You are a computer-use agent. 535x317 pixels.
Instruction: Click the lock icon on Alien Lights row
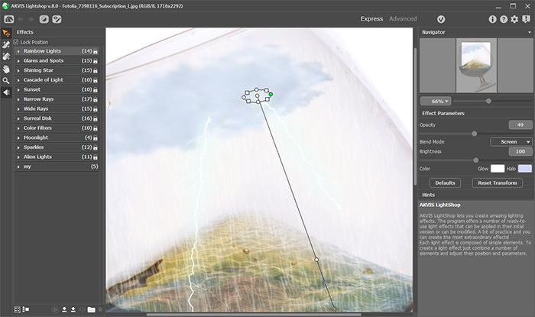96,157
